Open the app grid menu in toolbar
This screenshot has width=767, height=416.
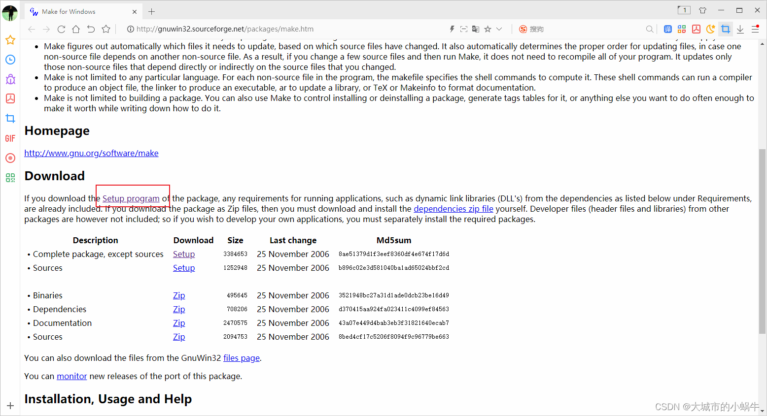pos(682,29)
